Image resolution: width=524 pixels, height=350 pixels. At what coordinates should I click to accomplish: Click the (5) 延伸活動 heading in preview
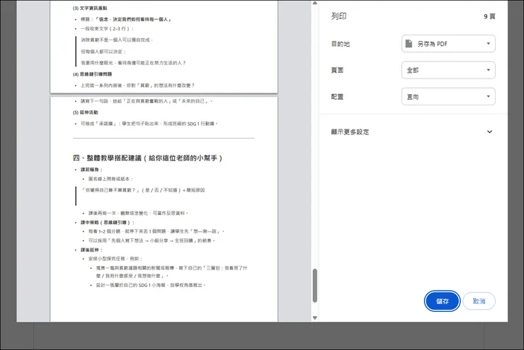[86, 112]
